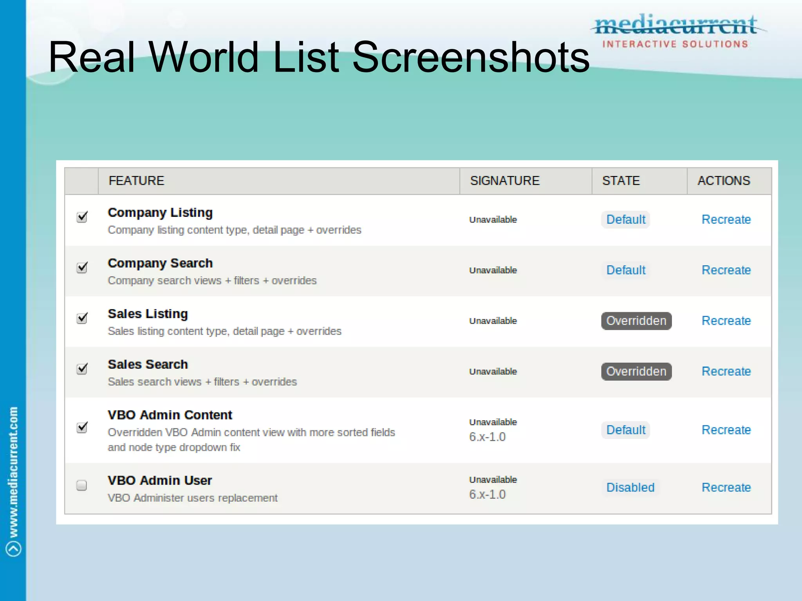
Task: Click the VBO Admin Content description text
Action: [251, 440]
